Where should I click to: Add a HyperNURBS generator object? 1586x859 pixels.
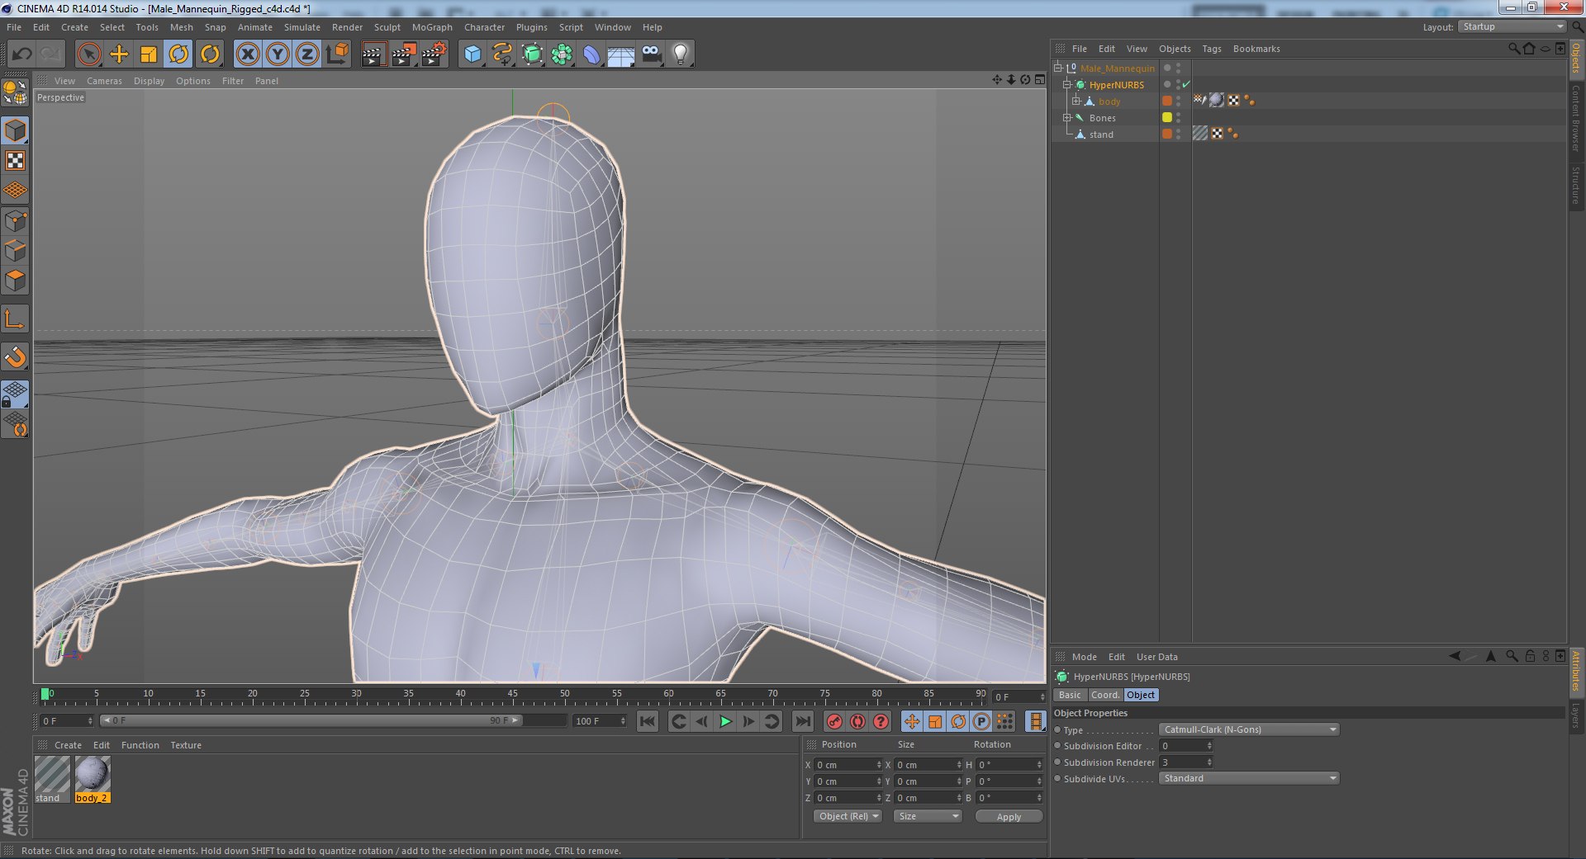point(533,54)
